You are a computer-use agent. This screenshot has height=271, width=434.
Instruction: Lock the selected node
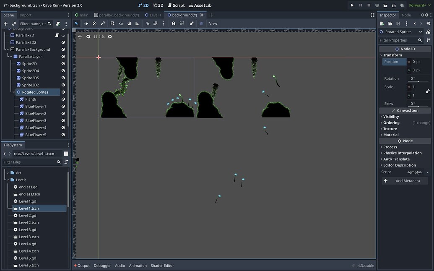tap(173, 23)
